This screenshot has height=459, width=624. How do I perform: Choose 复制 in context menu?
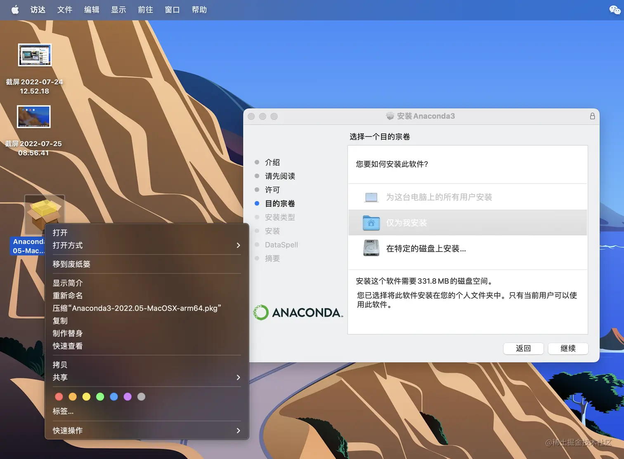[x=147, y=321]
